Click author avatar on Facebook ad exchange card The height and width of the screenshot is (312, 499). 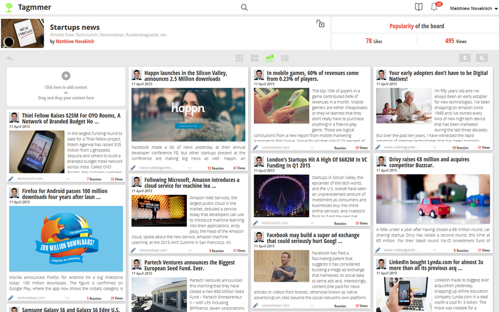pyautogui.click(x=259, y=237)
